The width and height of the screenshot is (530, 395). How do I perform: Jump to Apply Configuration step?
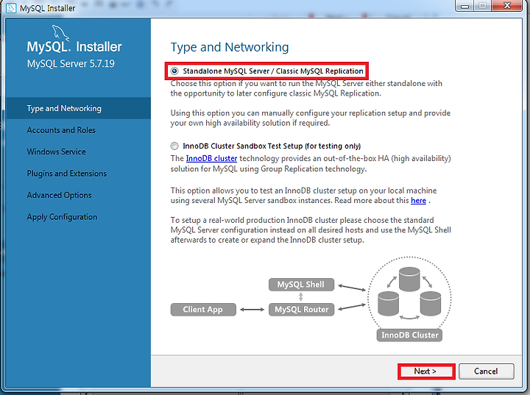click(x=79, y=216)
